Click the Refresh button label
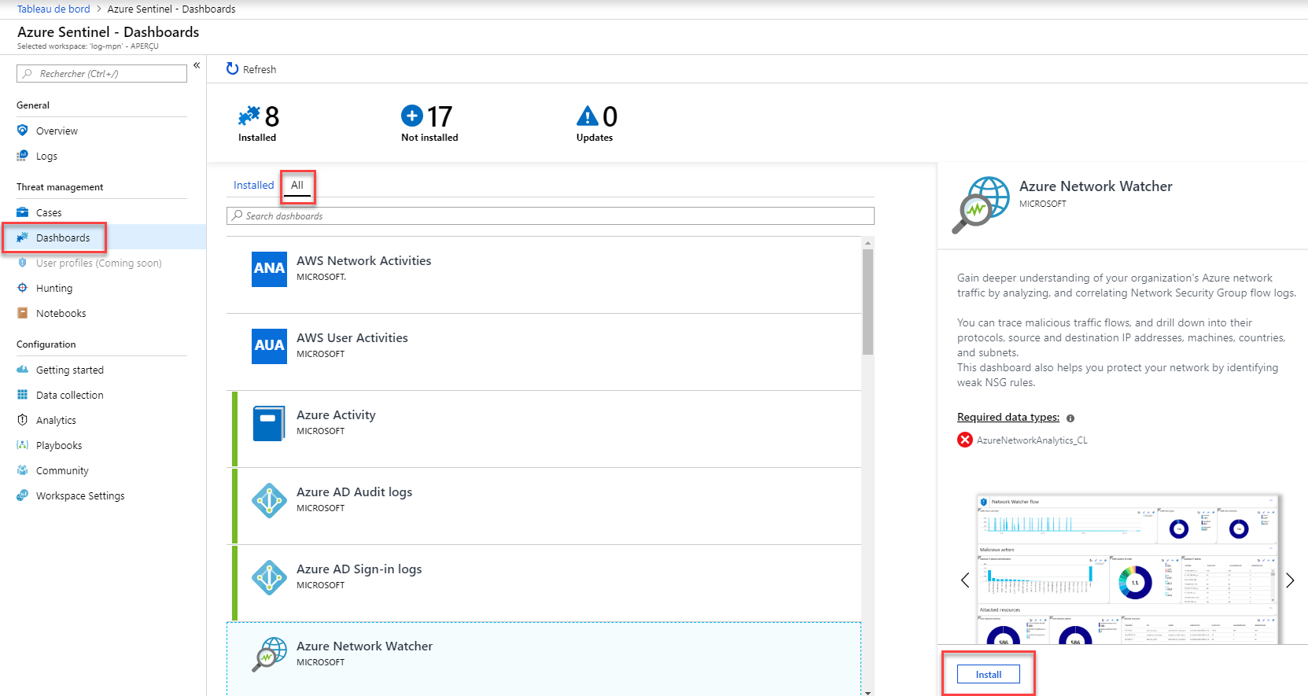 click(260, 69)
